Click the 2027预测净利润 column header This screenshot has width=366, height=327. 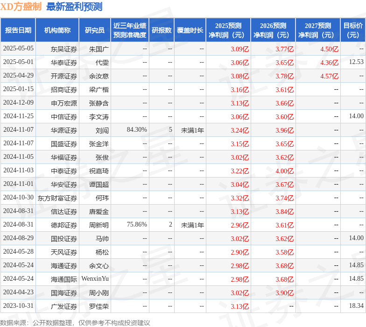(x=318, y=30)
